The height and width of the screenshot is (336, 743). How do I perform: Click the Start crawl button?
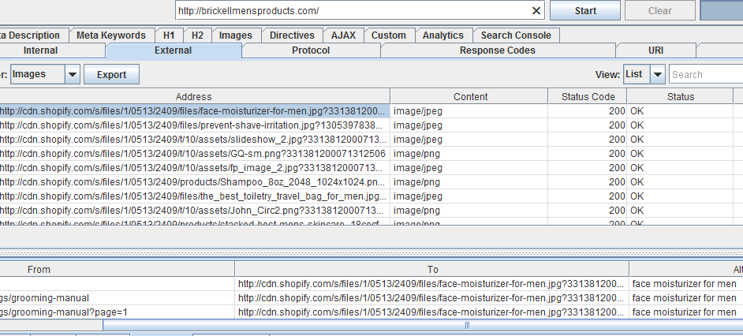pyautogui.click(x=585, y=10)
